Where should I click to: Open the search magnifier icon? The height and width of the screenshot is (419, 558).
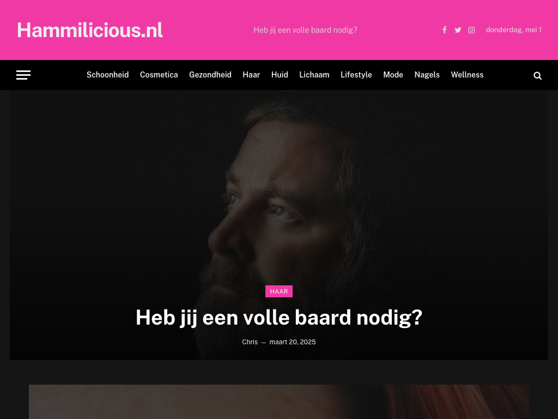pyautogui.click(x=537, y=75)
